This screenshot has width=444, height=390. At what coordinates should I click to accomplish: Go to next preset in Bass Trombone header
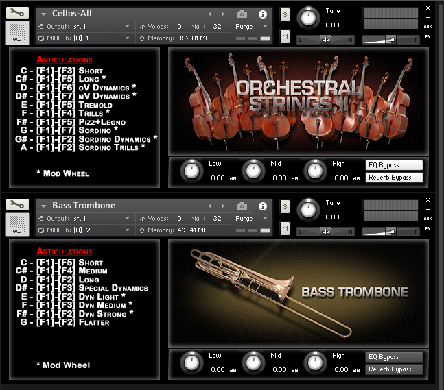tap(223, 206)
